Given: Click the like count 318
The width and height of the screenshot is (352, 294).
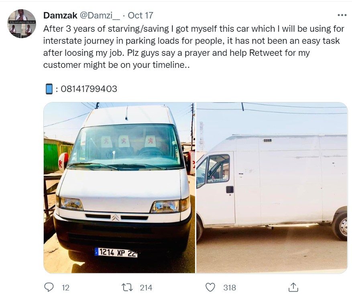Looking at the screenshot, I should [x=230, y=288].
